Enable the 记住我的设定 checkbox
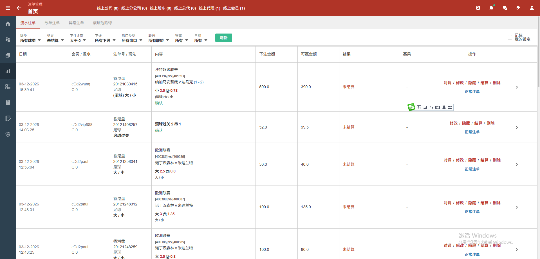Image resolution: width=540 pixels, height=259 pixels. pos(510,37)
